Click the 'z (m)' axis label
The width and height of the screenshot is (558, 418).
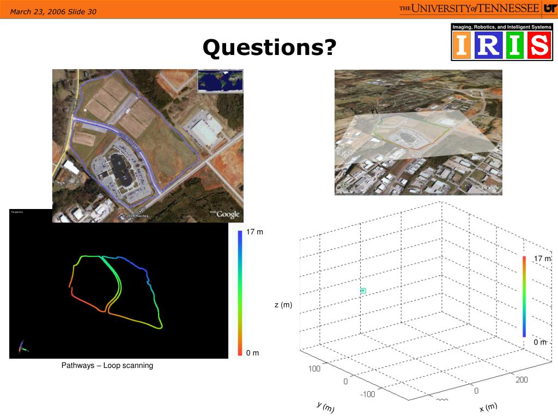[283, 305]
